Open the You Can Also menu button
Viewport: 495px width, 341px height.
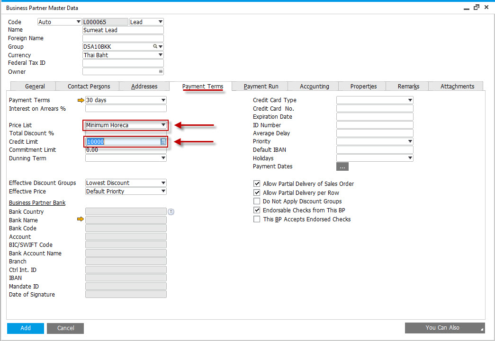445,328
